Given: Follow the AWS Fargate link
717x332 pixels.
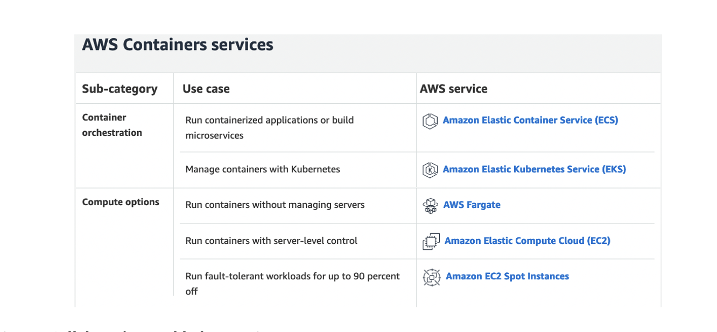Looking at the screenshot, I should [472, 205].
